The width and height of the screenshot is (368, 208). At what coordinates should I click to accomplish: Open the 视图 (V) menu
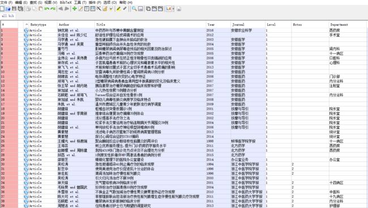[x=51, y=2]
